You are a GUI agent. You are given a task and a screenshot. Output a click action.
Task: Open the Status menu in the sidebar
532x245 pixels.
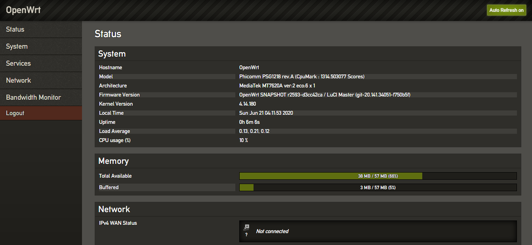[x=41, y=29]
